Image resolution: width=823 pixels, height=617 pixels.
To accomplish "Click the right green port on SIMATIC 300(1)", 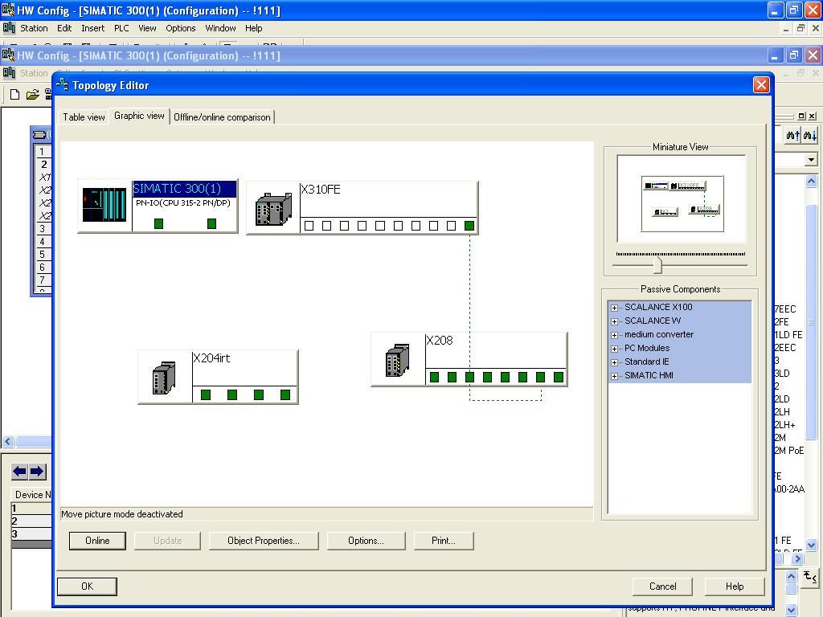I will (211, 223).
